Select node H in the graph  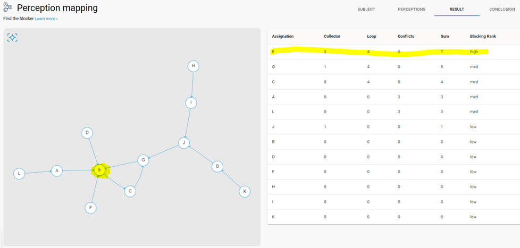[194, 66]
